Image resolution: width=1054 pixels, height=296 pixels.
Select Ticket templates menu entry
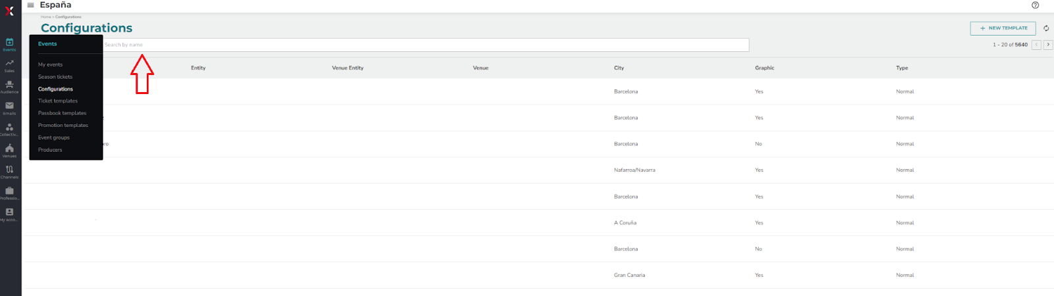click(58, 101)
